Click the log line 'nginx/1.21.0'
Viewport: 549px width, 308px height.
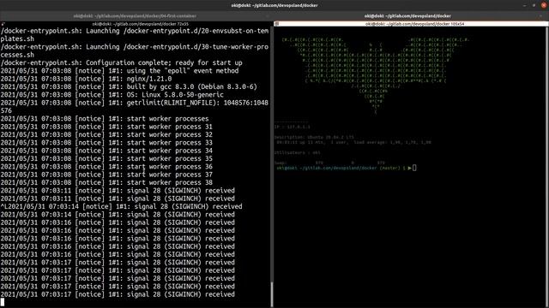pyautogui.click(x=86, y=79)
